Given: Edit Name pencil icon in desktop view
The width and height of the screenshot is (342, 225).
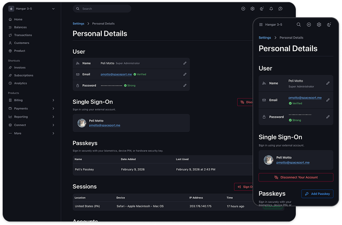Looking at the screenshot, I should click(185, 63).
